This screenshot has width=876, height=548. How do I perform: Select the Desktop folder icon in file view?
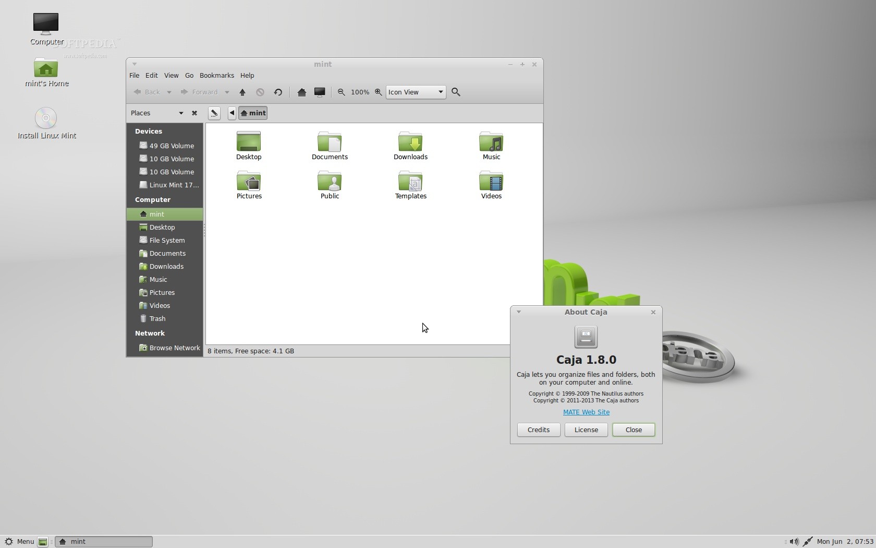click(x=249, y=141)
